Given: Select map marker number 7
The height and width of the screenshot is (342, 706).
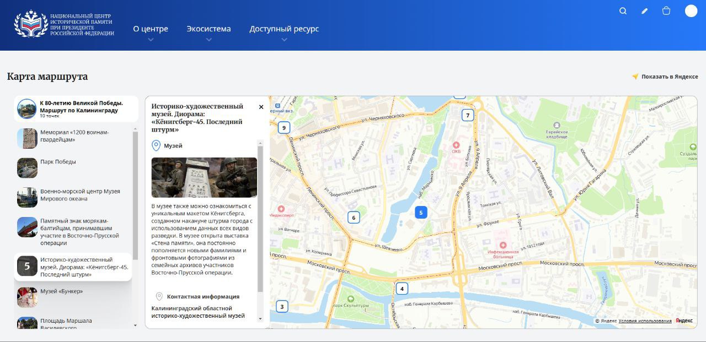Looking at the screenshot, I should click(468, 115).
